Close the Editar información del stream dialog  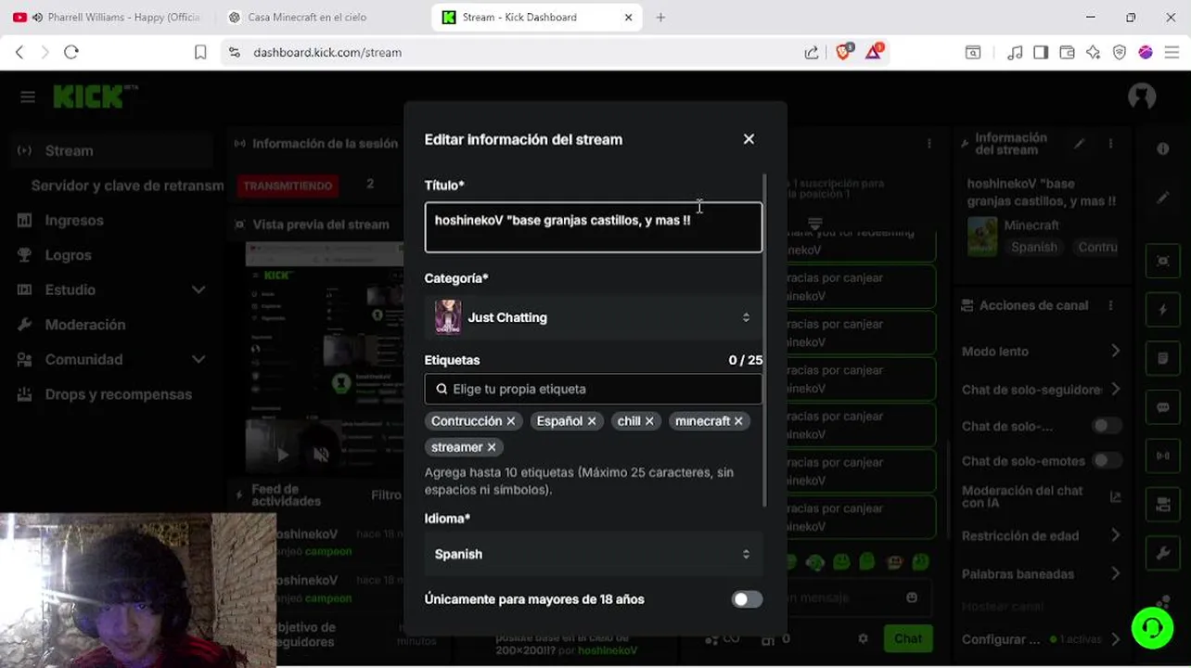(x=749, y=139)
